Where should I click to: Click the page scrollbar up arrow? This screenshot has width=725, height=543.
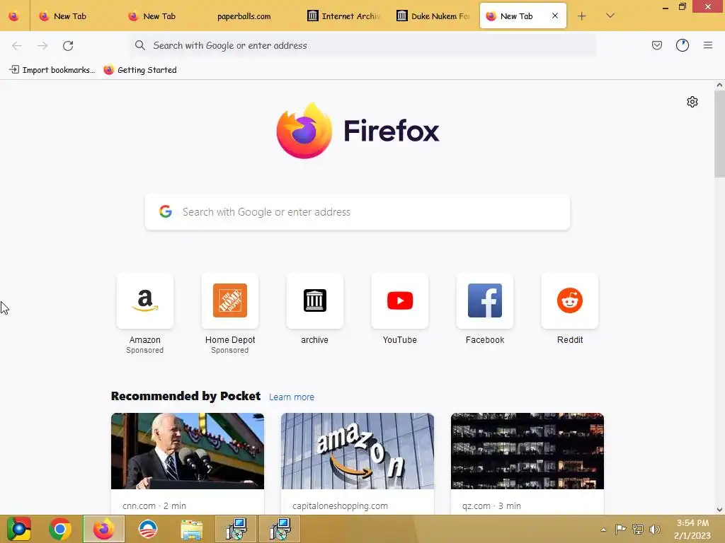(x=719, y=85)
